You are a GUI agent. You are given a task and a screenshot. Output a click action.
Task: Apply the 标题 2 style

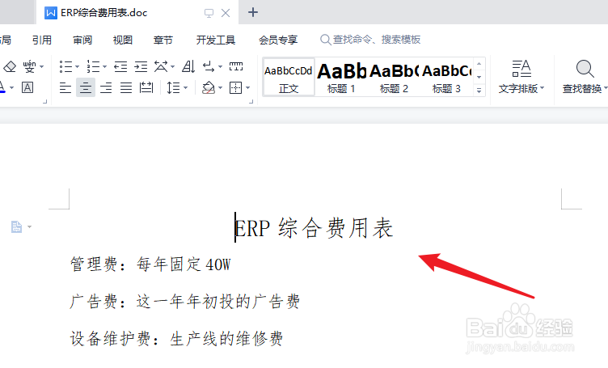click(x=394, y=77)
